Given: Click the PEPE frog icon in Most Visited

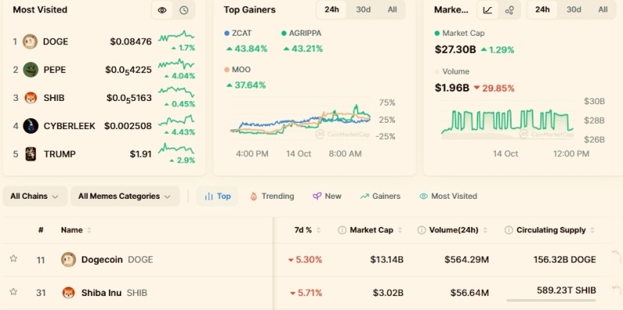Looking at the screenshot, I should coord(30,70).
